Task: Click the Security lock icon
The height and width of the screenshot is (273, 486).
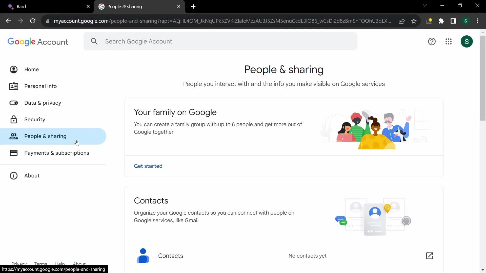Action: coord(14,120)
